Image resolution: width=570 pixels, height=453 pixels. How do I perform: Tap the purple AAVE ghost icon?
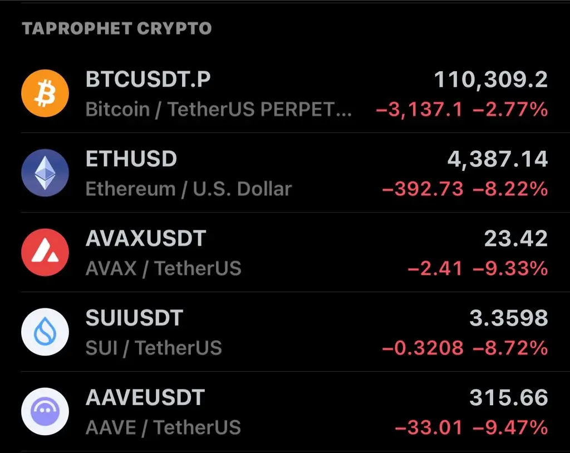click(45, 412)
